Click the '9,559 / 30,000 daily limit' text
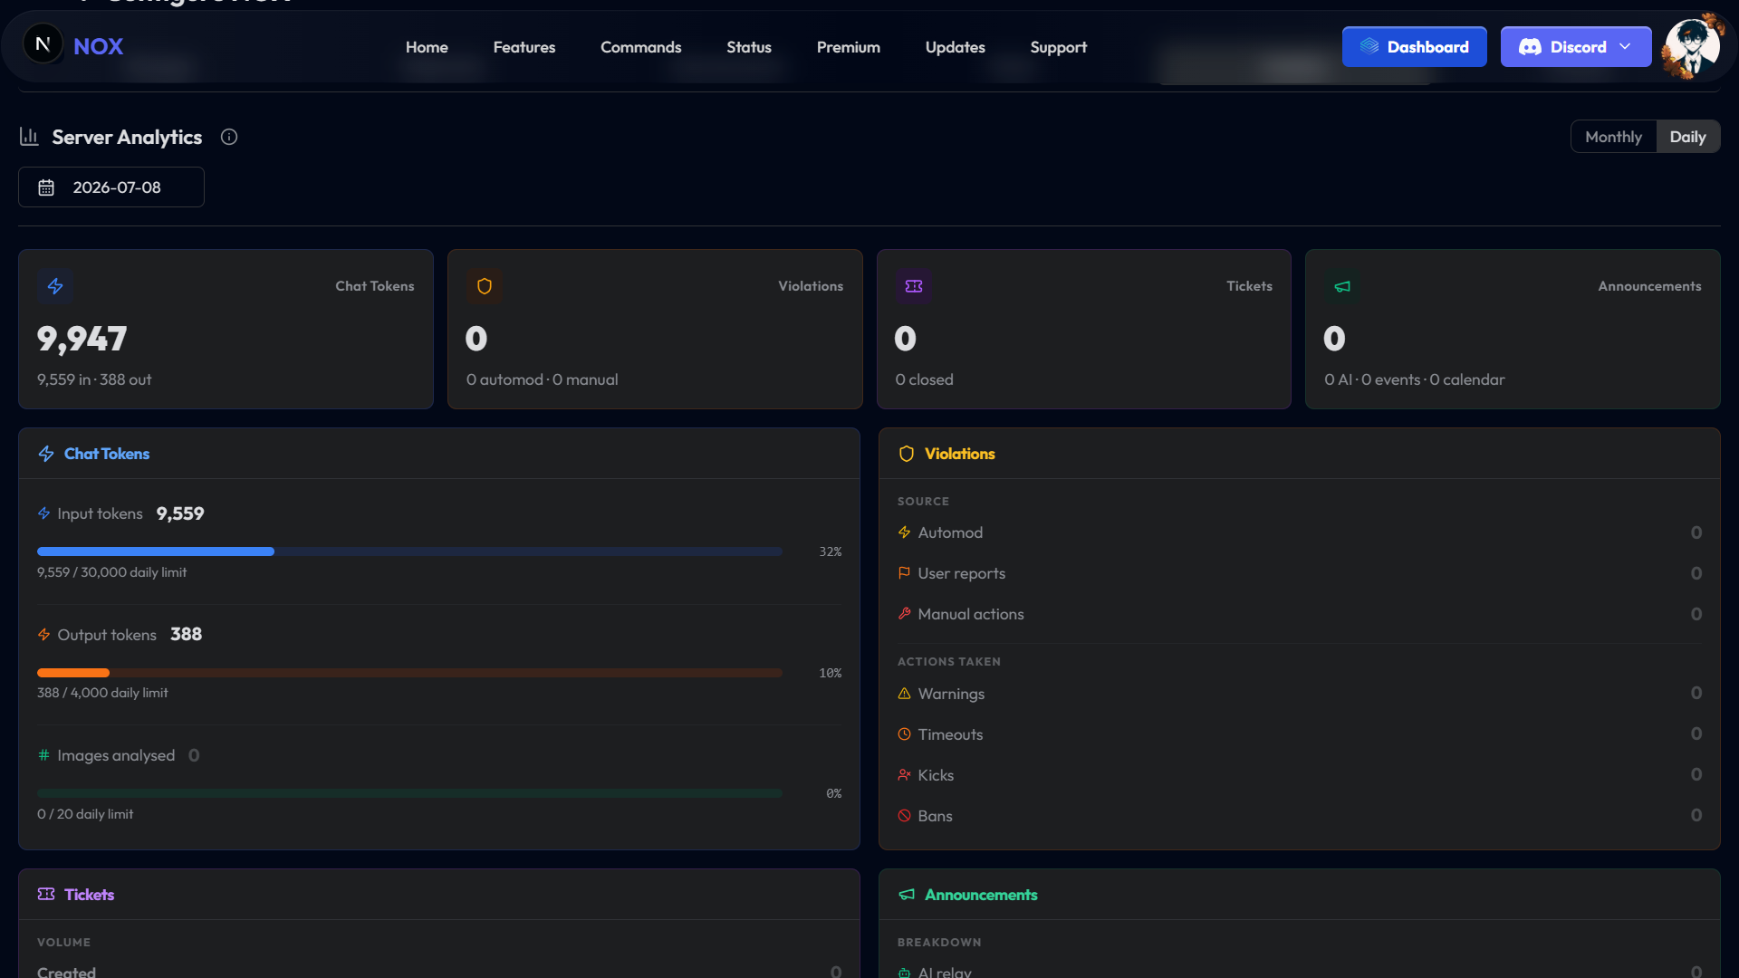This screenshot has height=978, width=1739. coord(111,572)
